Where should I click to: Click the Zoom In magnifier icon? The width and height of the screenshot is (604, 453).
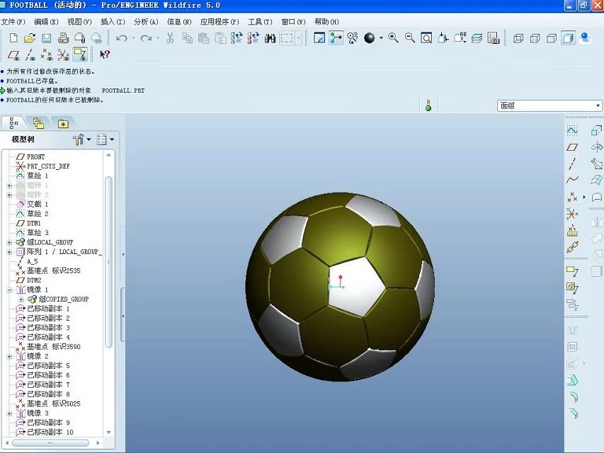click(x=393, y=38)
